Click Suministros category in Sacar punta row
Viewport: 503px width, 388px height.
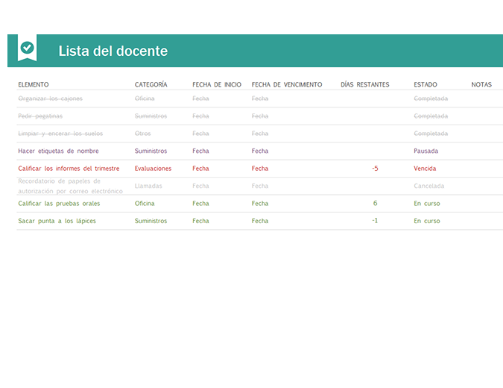click(x=151, y=221)
